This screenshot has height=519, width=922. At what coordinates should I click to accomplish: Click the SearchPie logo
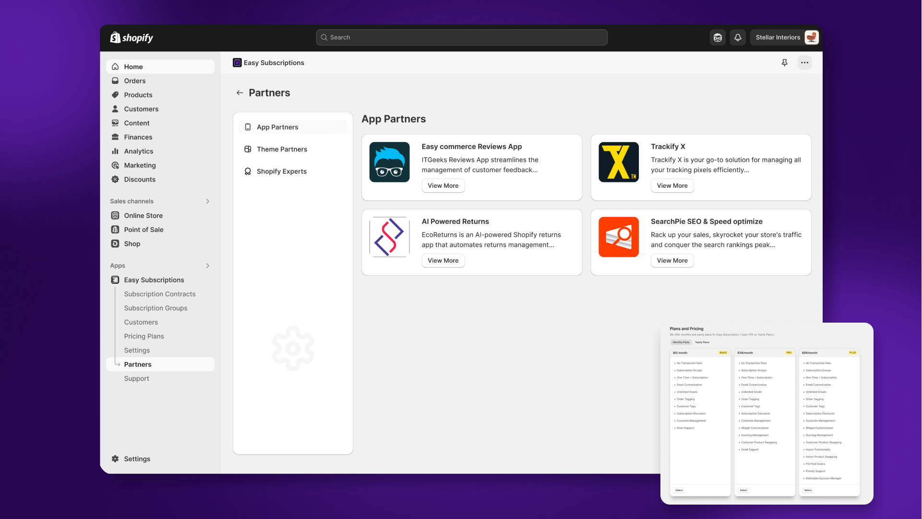click(619, 237)
